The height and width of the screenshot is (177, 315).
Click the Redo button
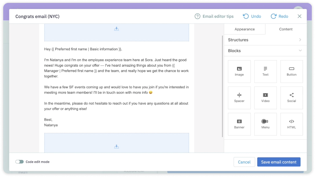279,16
